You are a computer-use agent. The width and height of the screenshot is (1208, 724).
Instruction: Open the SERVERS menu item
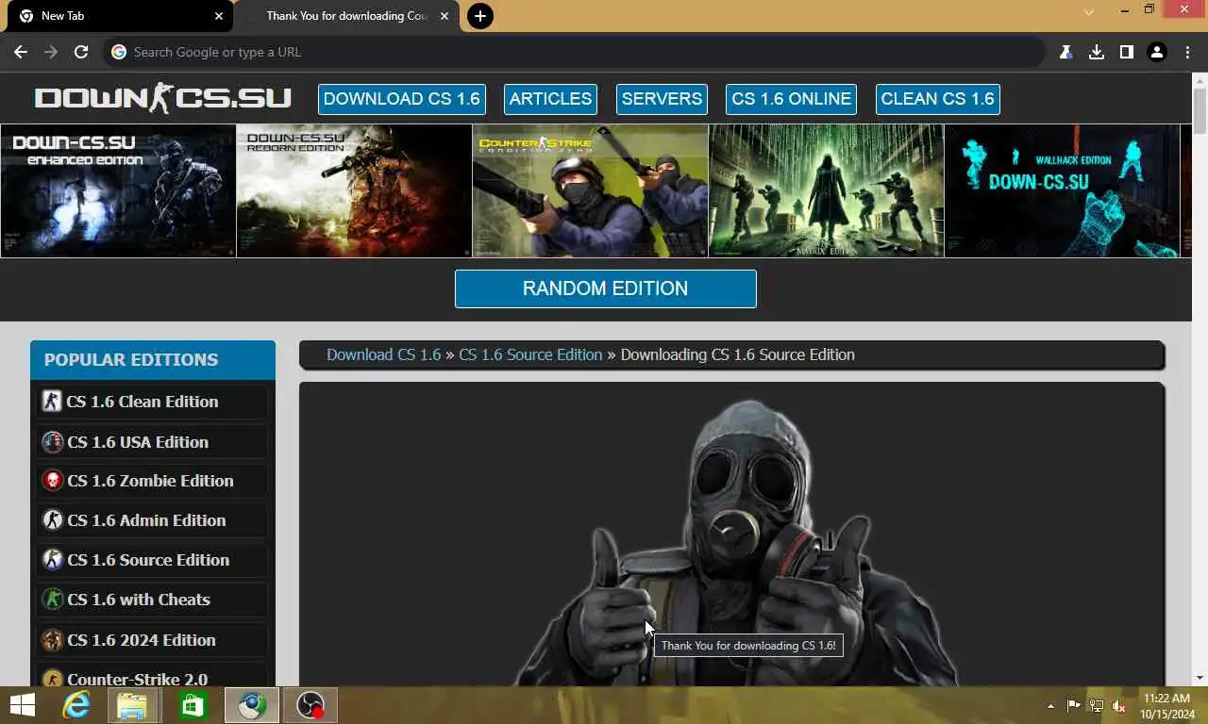click(662, 99)
